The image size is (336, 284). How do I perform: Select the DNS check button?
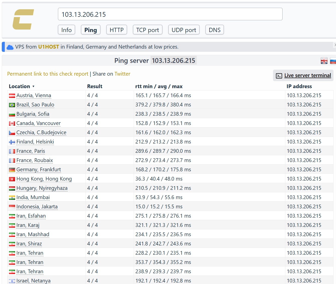click(x=215, y=30)
